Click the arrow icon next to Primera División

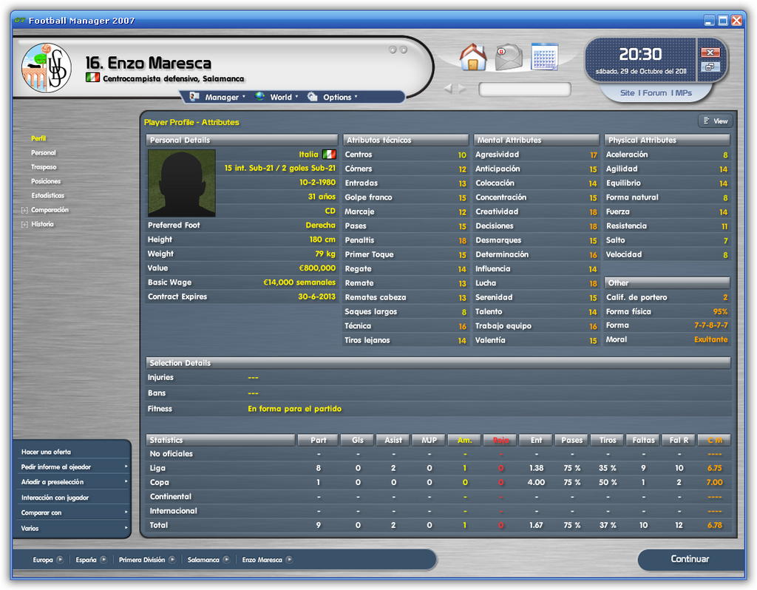pos(172,560)
